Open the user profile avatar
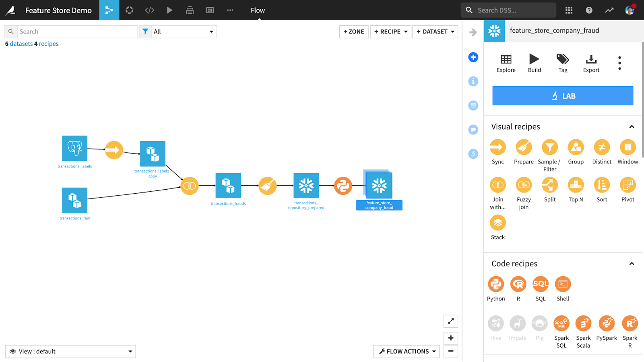The width and height of the screenshot is (644, 362). 630,10
